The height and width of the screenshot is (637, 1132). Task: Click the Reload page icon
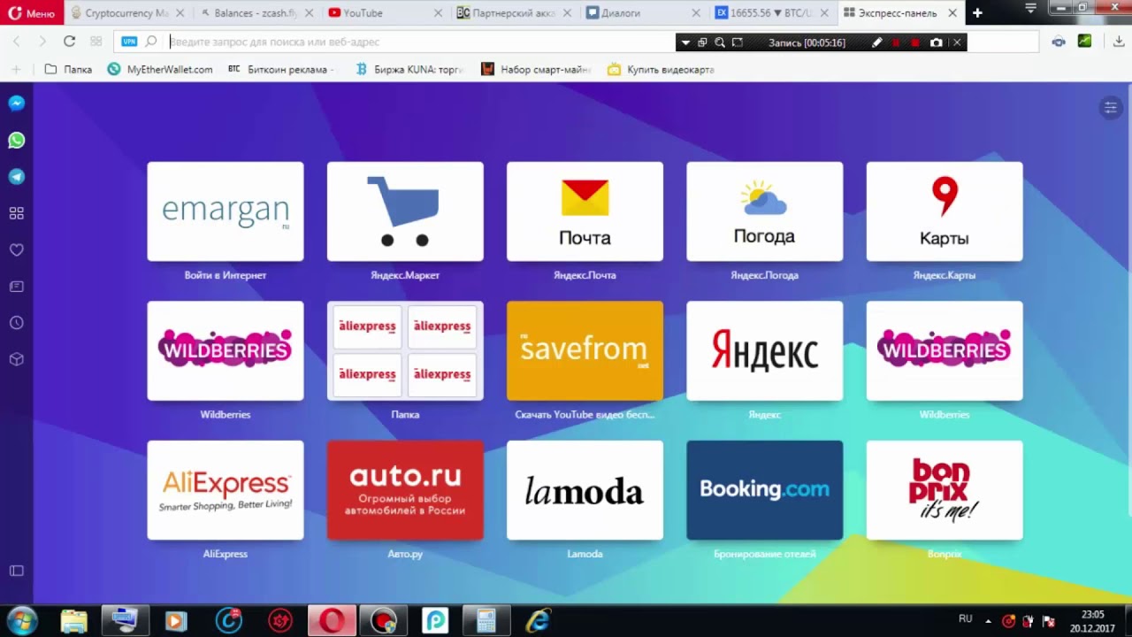[69, 42]
